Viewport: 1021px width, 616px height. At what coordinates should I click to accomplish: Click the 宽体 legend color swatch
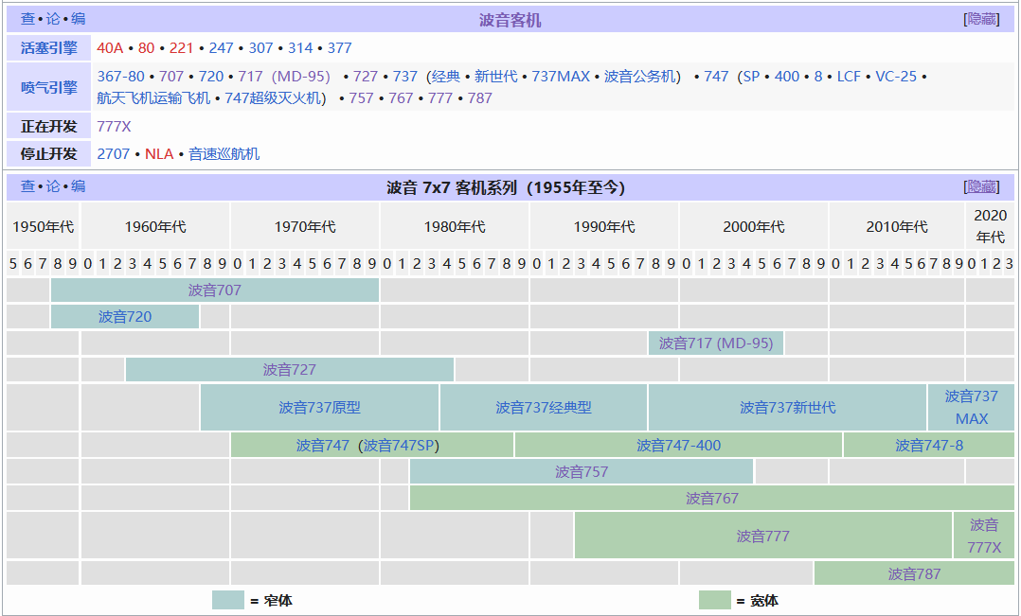point(715,601)
